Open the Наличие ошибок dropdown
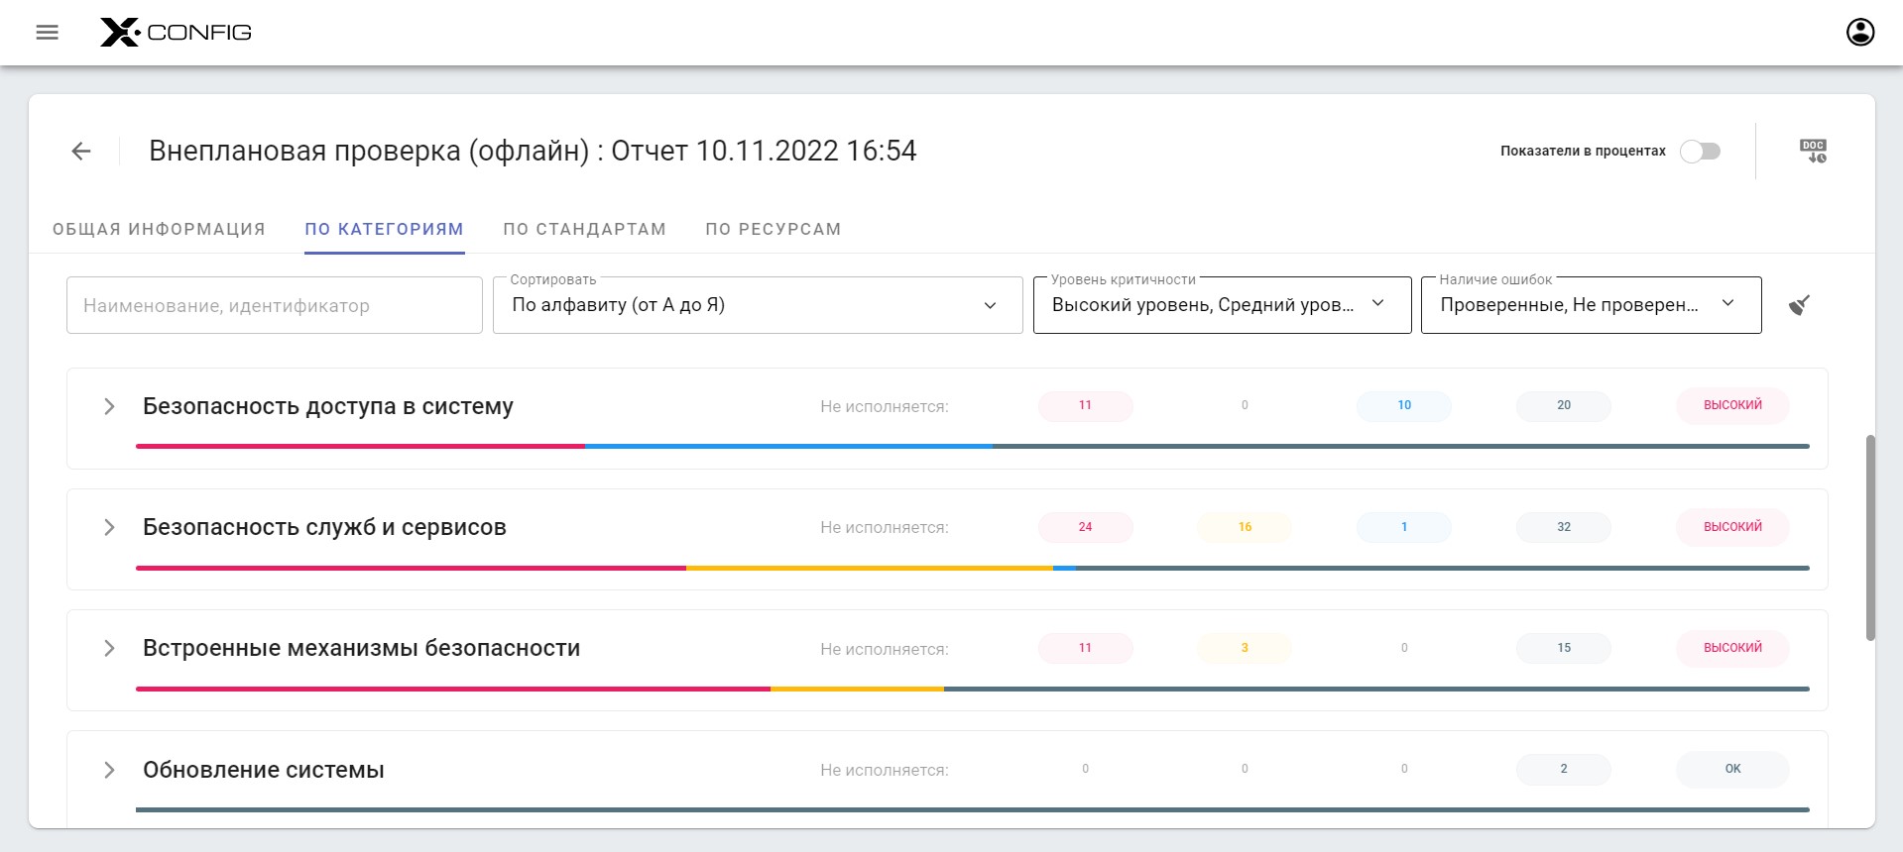This screenshot has height=852, width=1903. 1590,305
